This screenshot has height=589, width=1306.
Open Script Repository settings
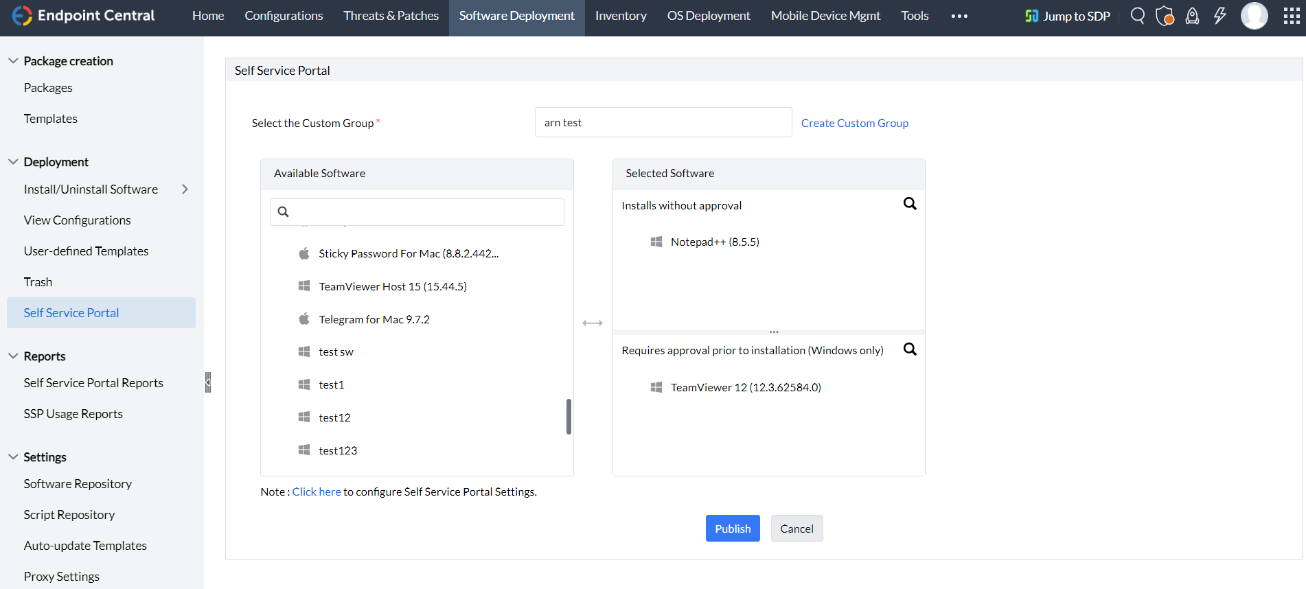click(69, 515)
